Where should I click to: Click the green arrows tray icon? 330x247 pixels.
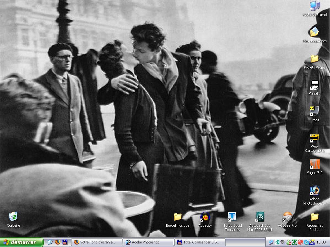point(295,242)
